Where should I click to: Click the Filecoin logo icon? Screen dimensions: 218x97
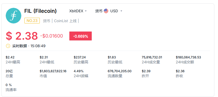click(14, 16)
